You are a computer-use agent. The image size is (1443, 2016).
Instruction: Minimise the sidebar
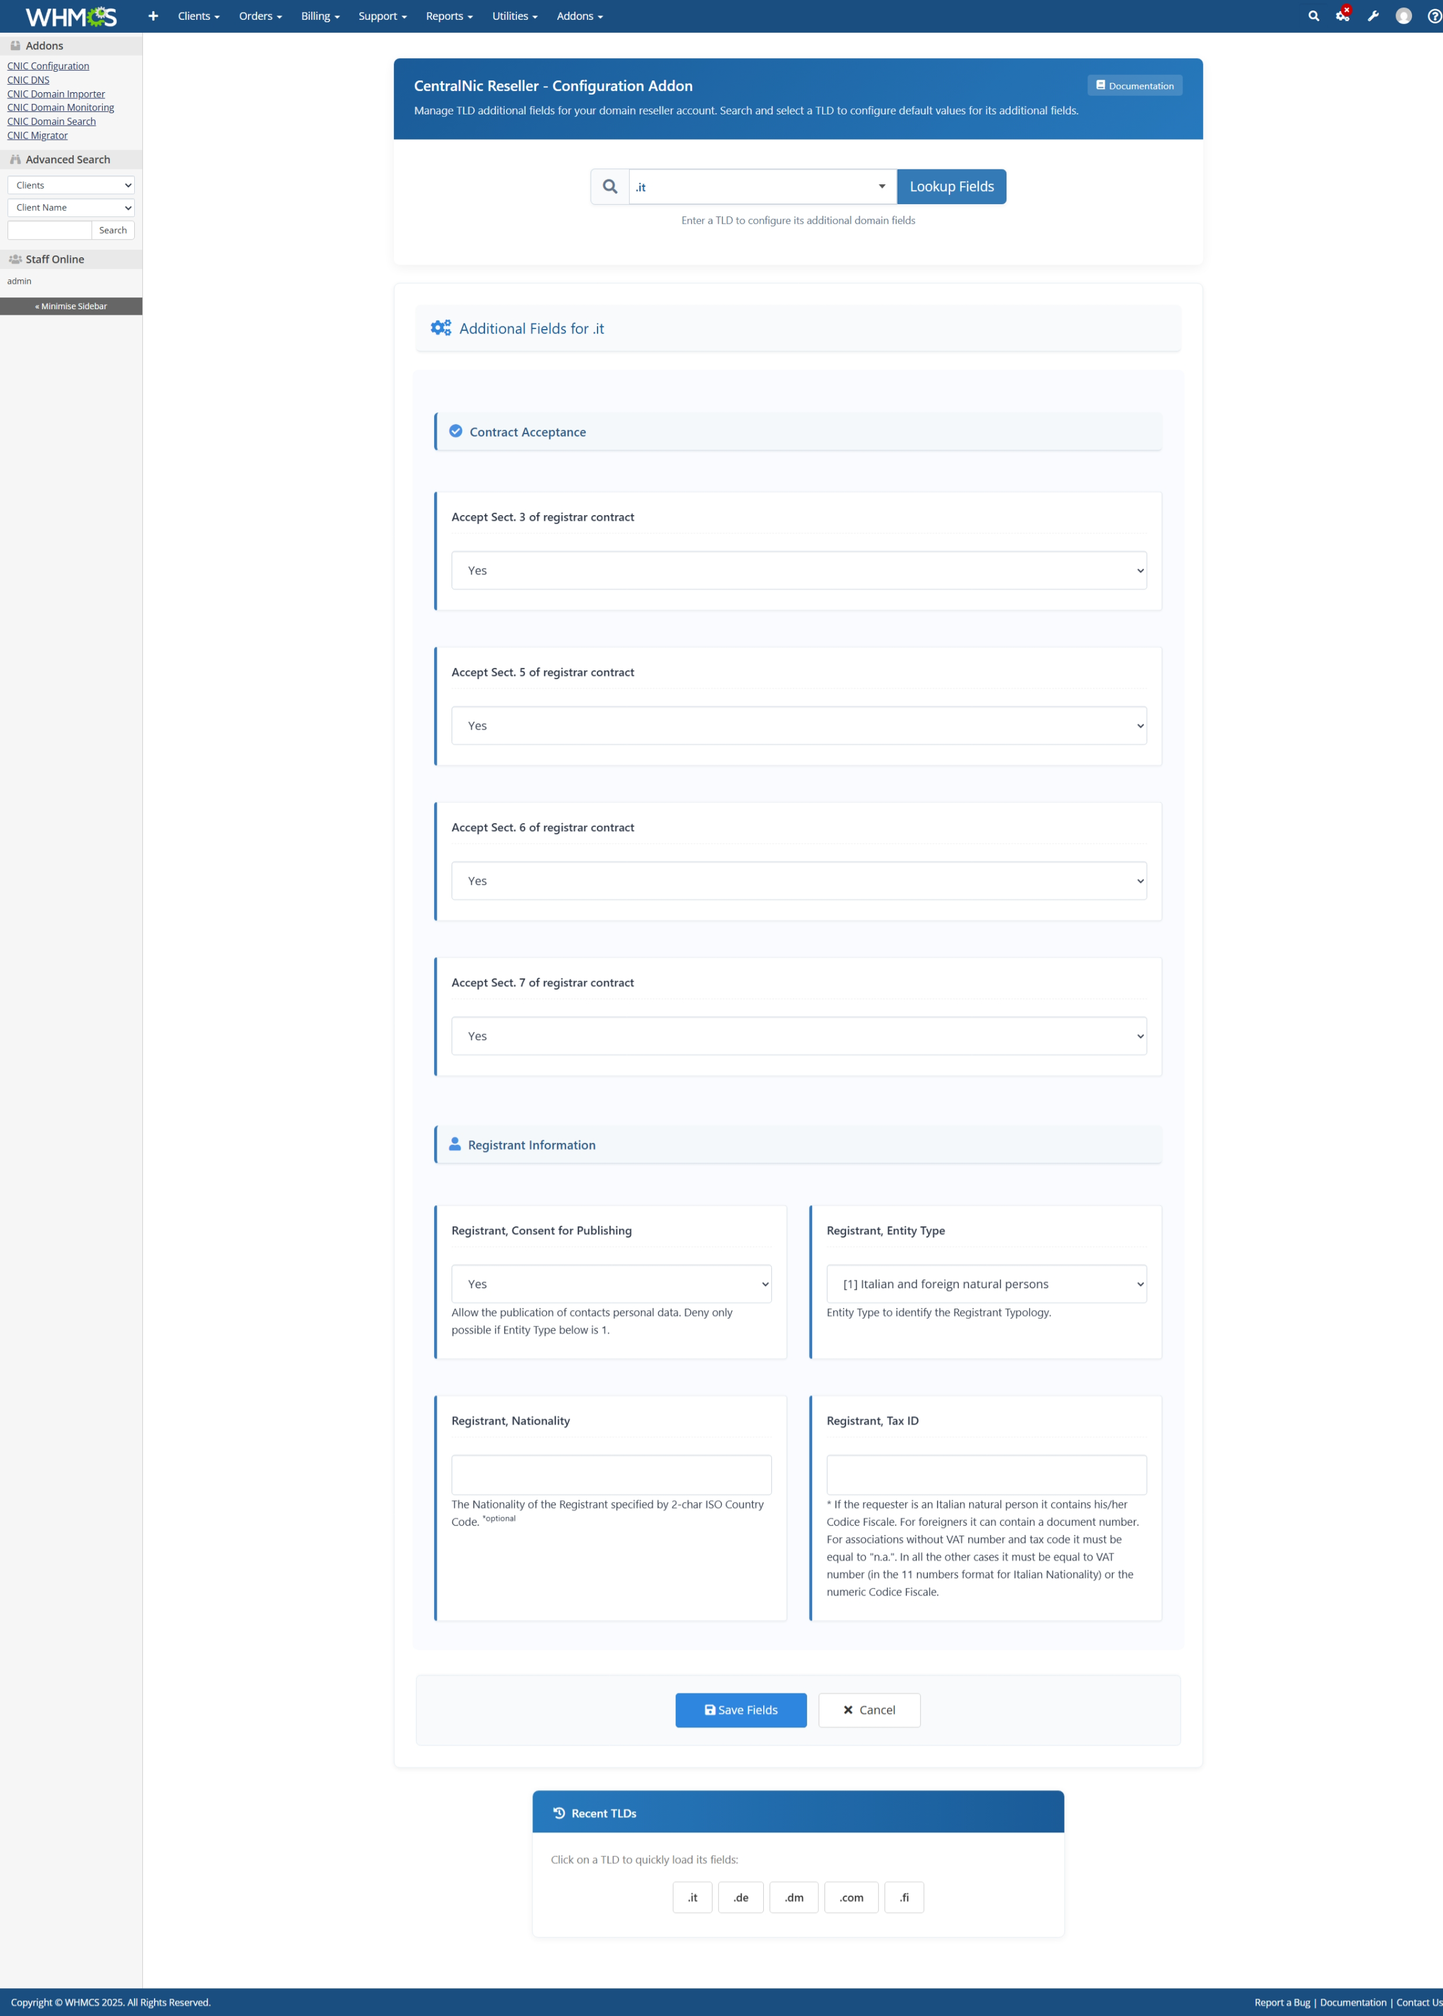tap(71, 305)
